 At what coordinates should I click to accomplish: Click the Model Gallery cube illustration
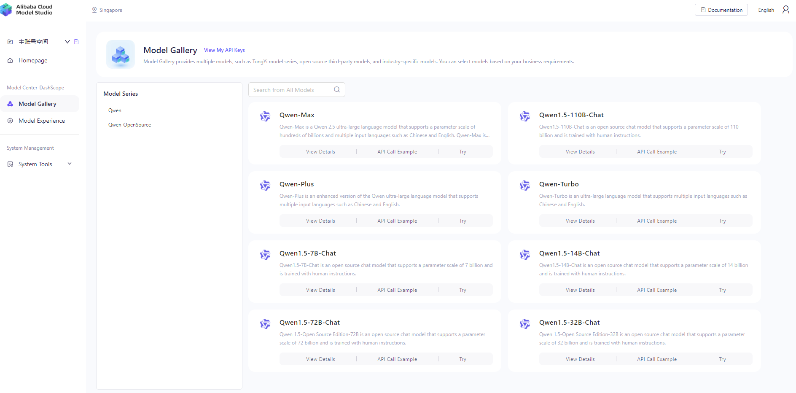point(121,54)
